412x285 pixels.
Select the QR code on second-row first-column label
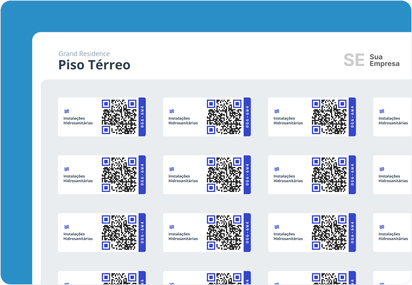point(119,175)
